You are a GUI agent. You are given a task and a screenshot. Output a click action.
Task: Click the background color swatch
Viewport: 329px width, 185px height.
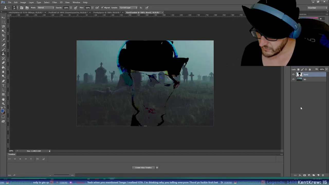[x=4, y=113]
